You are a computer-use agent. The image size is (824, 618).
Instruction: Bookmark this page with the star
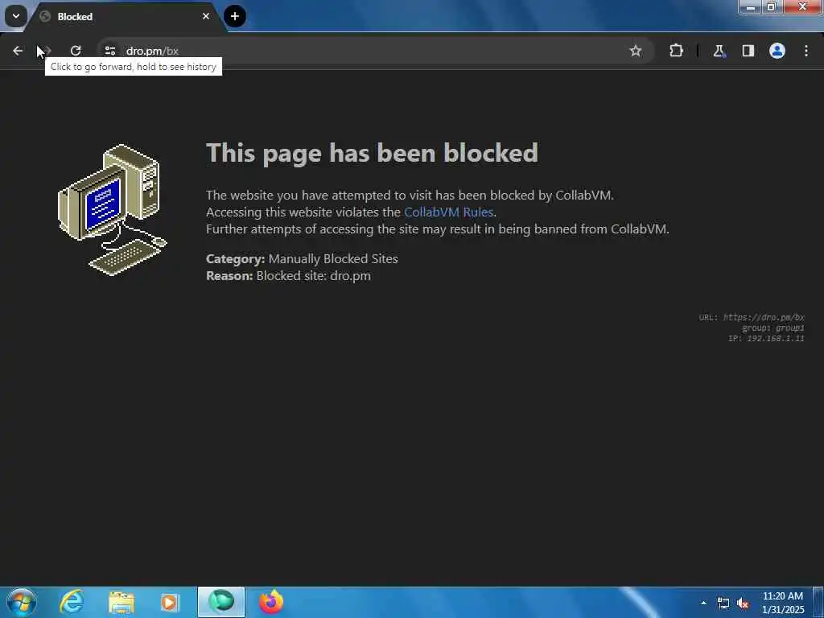pyautogui.click(x=636, y=51)
